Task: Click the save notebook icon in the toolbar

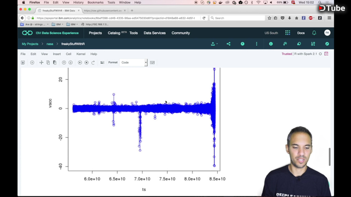Action: pyautogui.click(x=23, y=62)
